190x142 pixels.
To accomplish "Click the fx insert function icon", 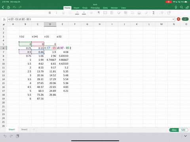I will pyautogui.click(x=4, y=19).
